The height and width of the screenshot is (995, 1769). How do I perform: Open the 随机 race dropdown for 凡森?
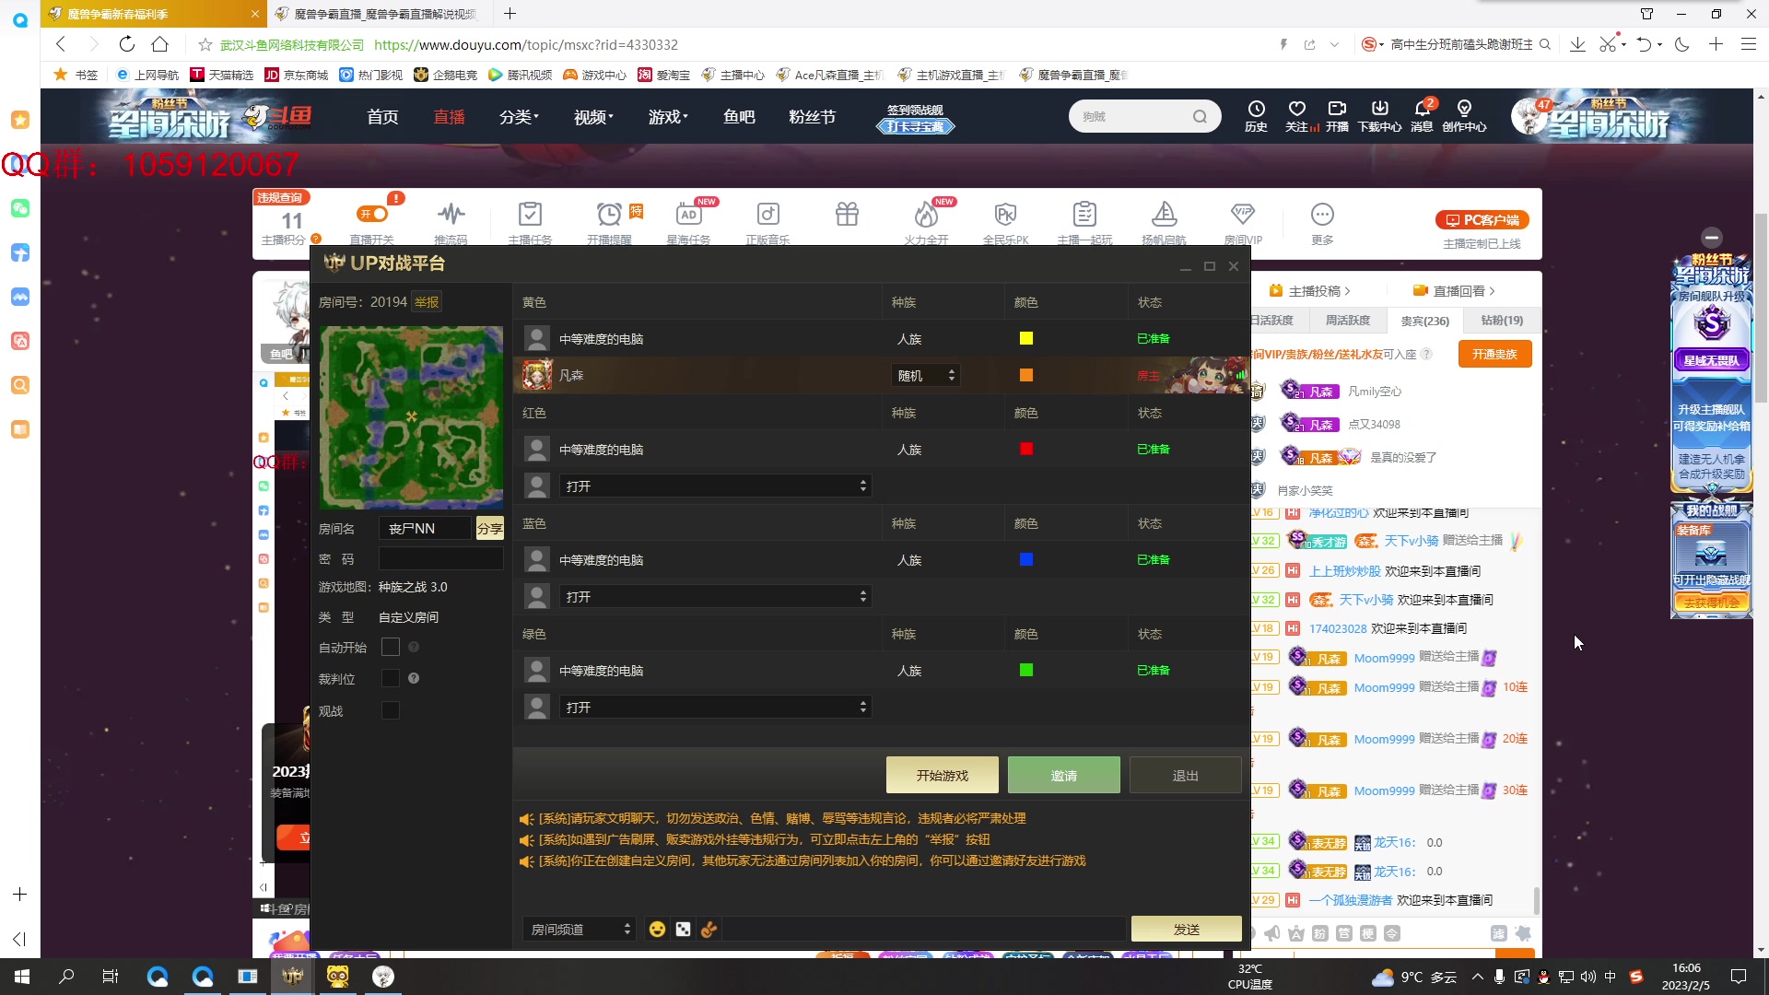926,376
